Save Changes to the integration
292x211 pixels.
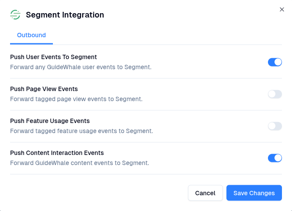pyautogui.click(x=254, y=193)
